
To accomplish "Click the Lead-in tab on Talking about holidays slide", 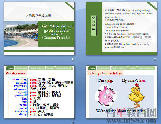I will tap(92, 68).
